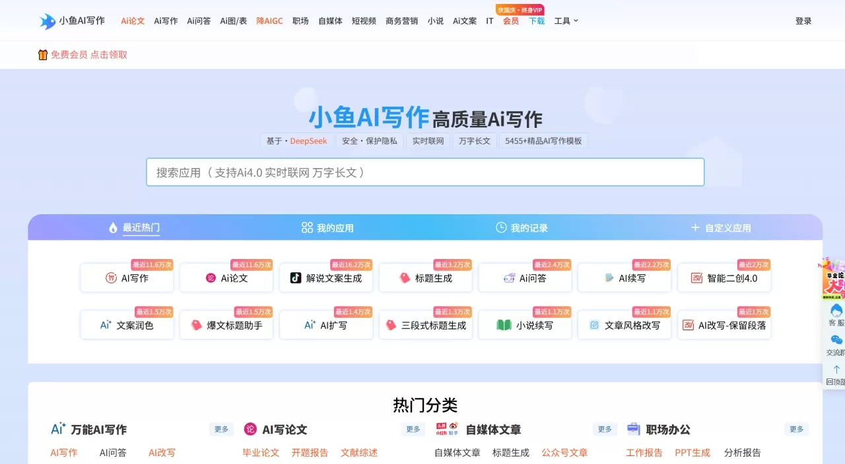Open the AI改写-保留段落 app card
The height and width of the screenshot is (464, 845).
tap(724, 325)
